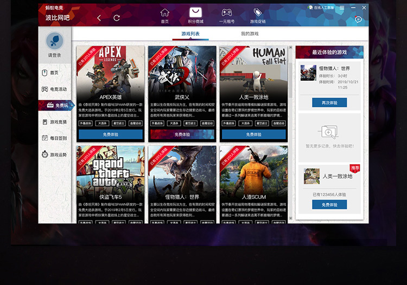407x285 pixels.
Task: Click the Human Fall Flat cover image
Action: [x=253, y=70]
